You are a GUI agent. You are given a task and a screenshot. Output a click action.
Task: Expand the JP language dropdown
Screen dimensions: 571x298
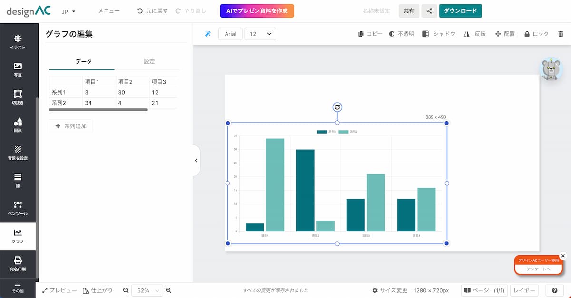coord(69,11)
